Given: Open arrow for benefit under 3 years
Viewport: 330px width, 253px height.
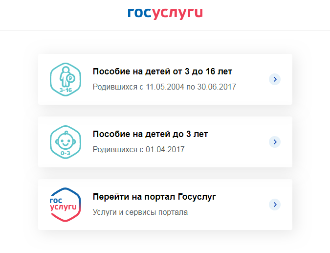Looking at the screenshot, I should (275, 142).
